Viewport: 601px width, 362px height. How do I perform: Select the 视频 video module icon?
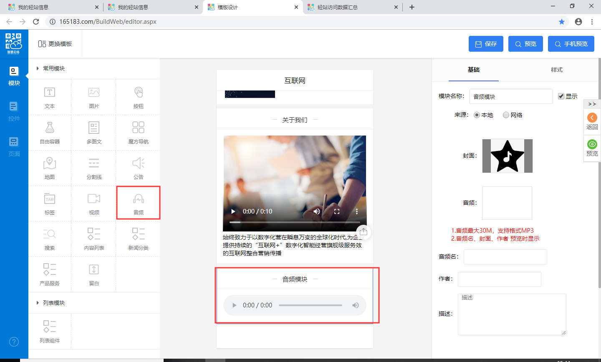click(x=94, y=199)
